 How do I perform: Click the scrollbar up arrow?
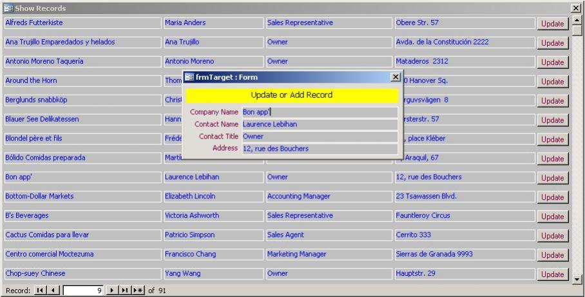click(577, 21)
